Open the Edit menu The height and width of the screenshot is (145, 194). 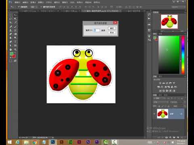click(25, 2)
